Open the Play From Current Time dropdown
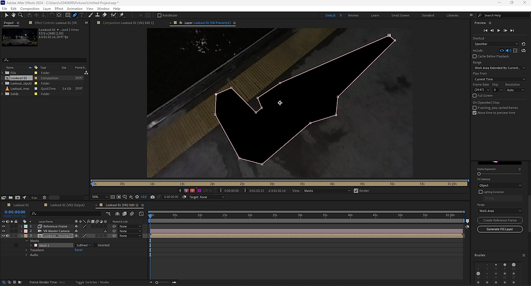Image resolution: width=531 pixels, height=286 pixels. 499,79
